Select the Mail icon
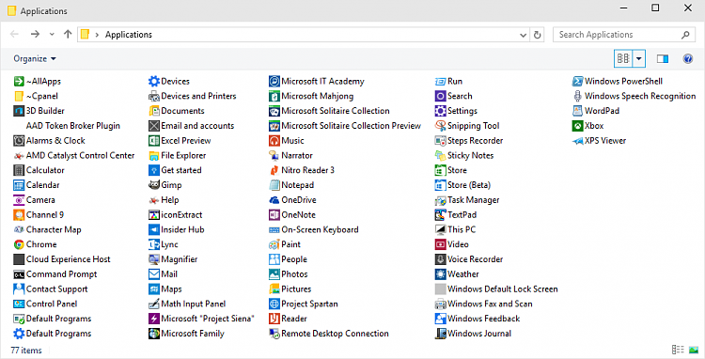Viewport: 705px width, 359px height. coord(154,274)
